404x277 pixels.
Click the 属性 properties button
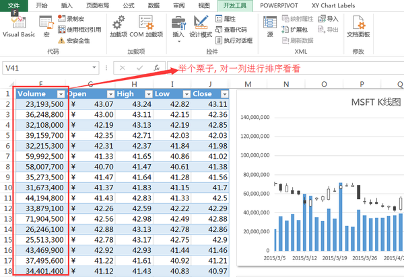click(x=226, y=19)
